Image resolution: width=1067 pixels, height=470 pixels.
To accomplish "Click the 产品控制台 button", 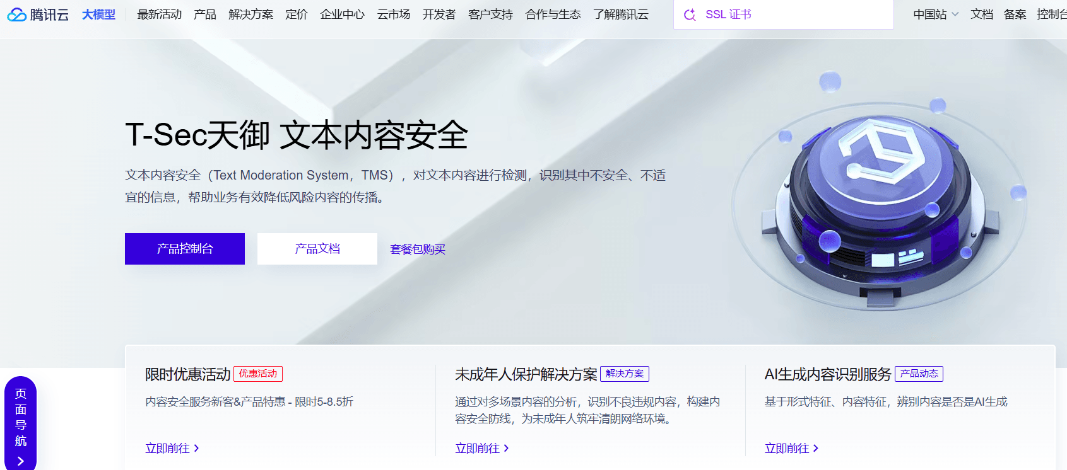I will 185,249.
